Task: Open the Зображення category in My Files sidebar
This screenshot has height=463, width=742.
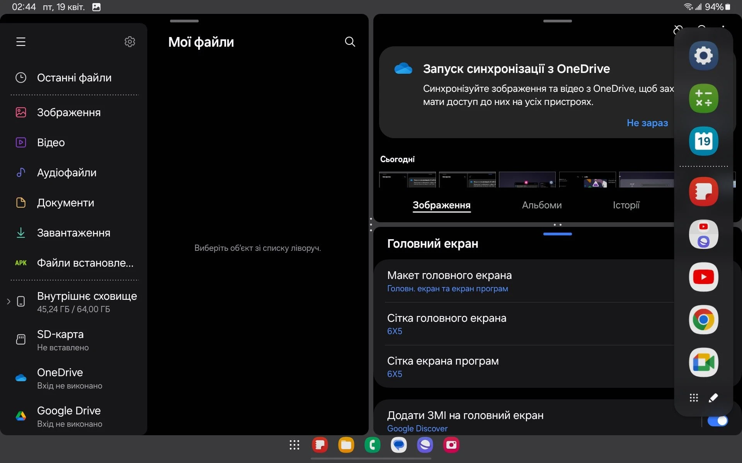Action: 74,112
